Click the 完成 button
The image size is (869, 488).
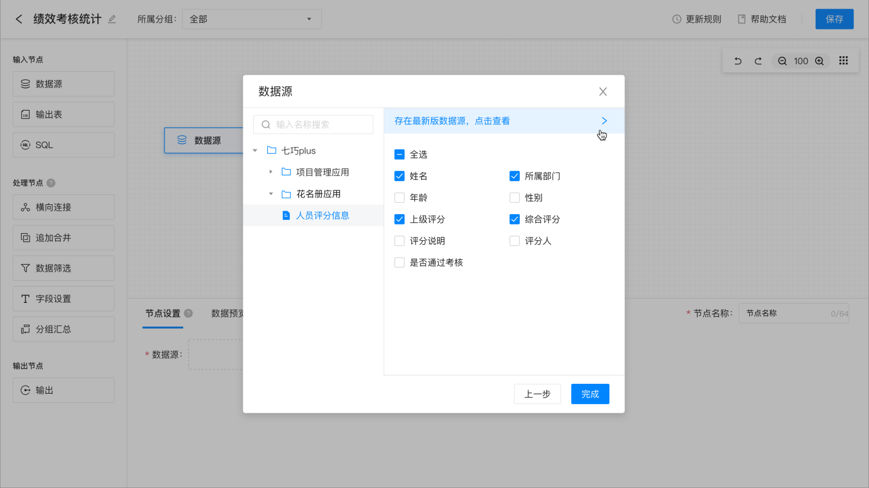point(590,394)
